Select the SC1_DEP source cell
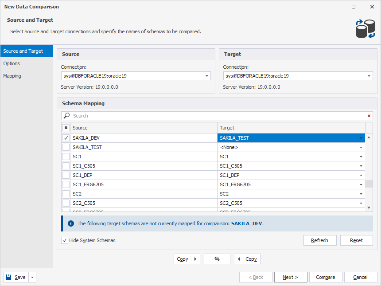Screen dimensions: 381x286 (x=144, y=175)
